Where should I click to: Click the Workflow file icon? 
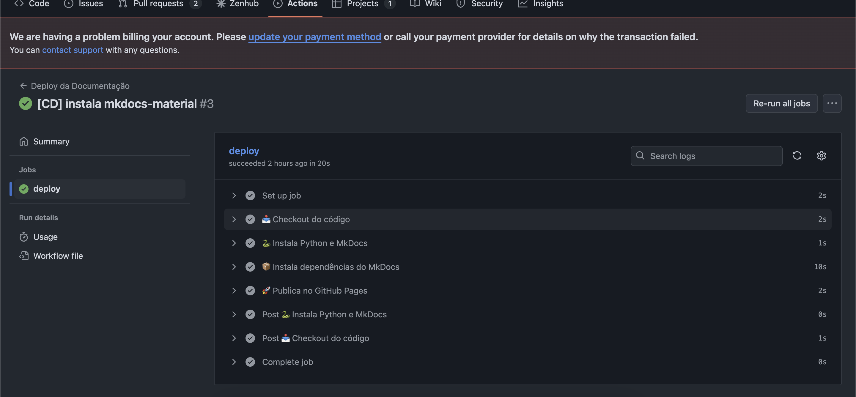click(23, 256)
